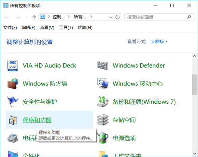Open the 大图标 view mode dropdown
198x157 pixels.
(x=159, y=42)
